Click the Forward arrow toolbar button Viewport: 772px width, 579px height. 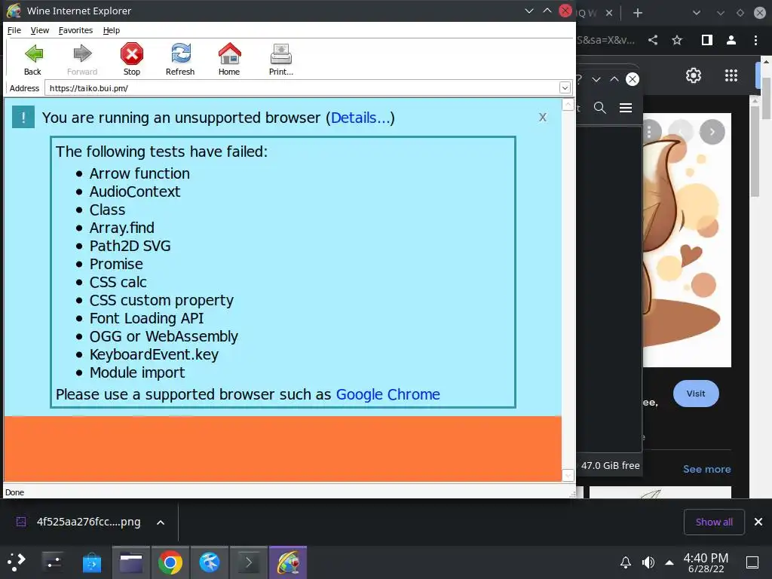82,59
